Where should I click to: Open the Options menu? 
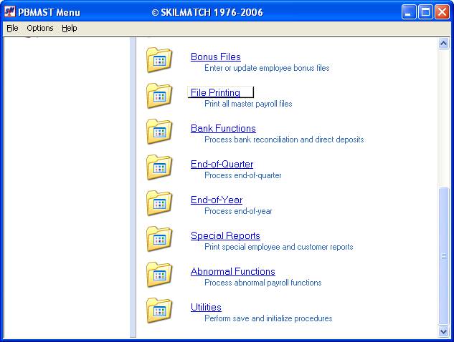pyautogui.click(x=40, y=29)
